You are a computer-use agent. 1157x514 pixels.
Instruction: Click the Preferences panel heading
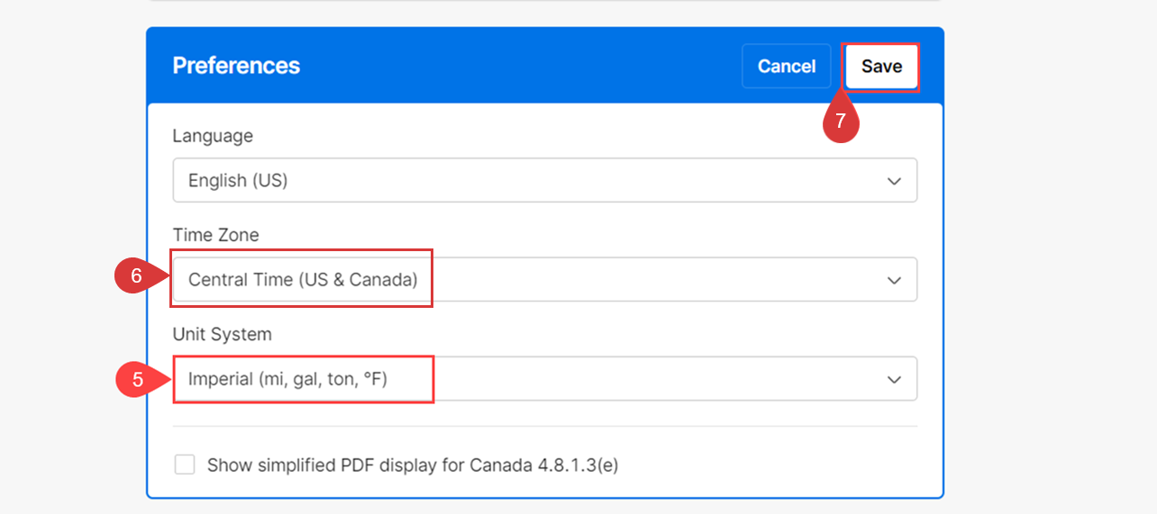click(236, 66)
